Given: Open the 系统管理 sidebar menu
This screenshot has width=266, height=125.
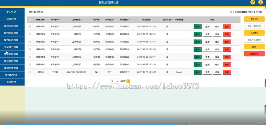Looking at the screenshot, I should [x=12, y=82].
